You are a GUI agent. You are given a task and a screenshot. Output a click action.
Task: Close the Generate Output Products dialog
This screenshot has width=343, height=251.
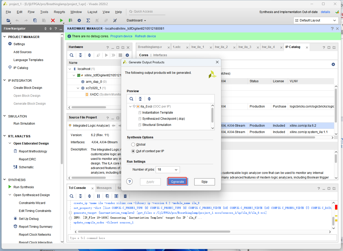(x=217, y=62)
